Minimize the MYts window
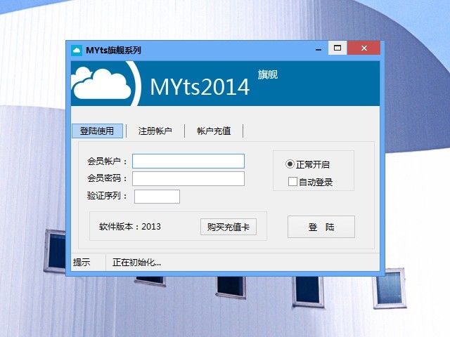 (319, 48)
